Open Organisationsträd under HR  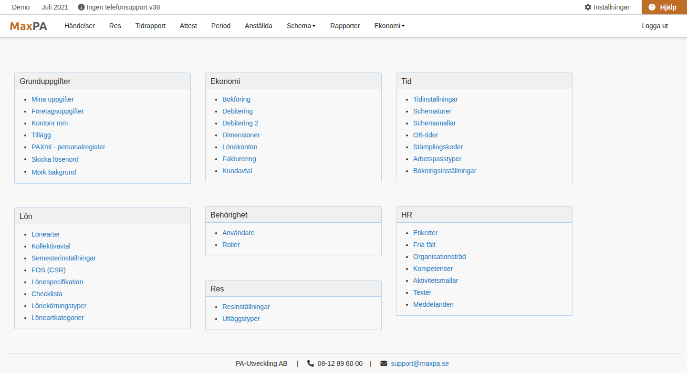coord(439,257)
